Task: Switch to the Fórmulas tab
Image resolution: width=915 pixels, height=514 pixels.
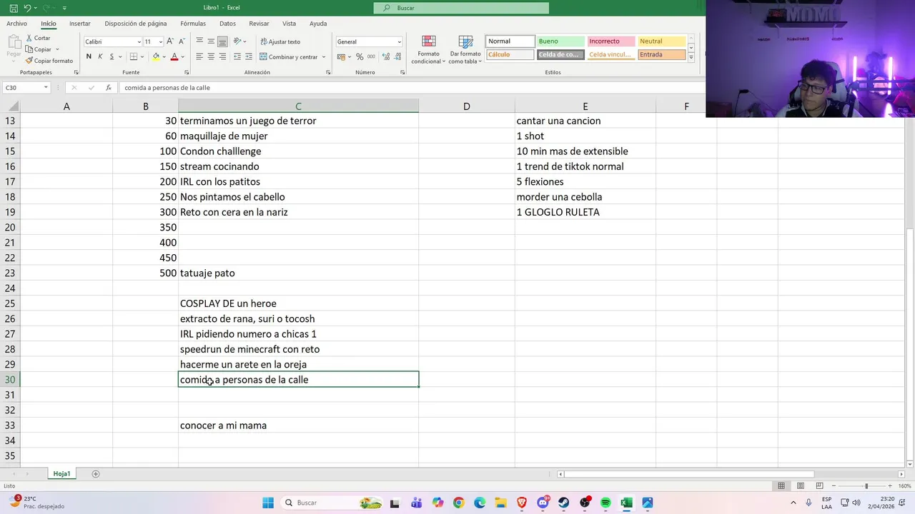Action: tap(193, 24)
